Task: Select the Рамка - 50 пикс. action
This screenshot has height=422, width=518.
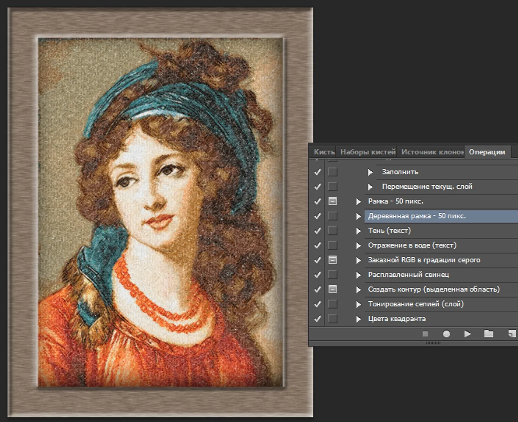Action: tap(441, 201)
